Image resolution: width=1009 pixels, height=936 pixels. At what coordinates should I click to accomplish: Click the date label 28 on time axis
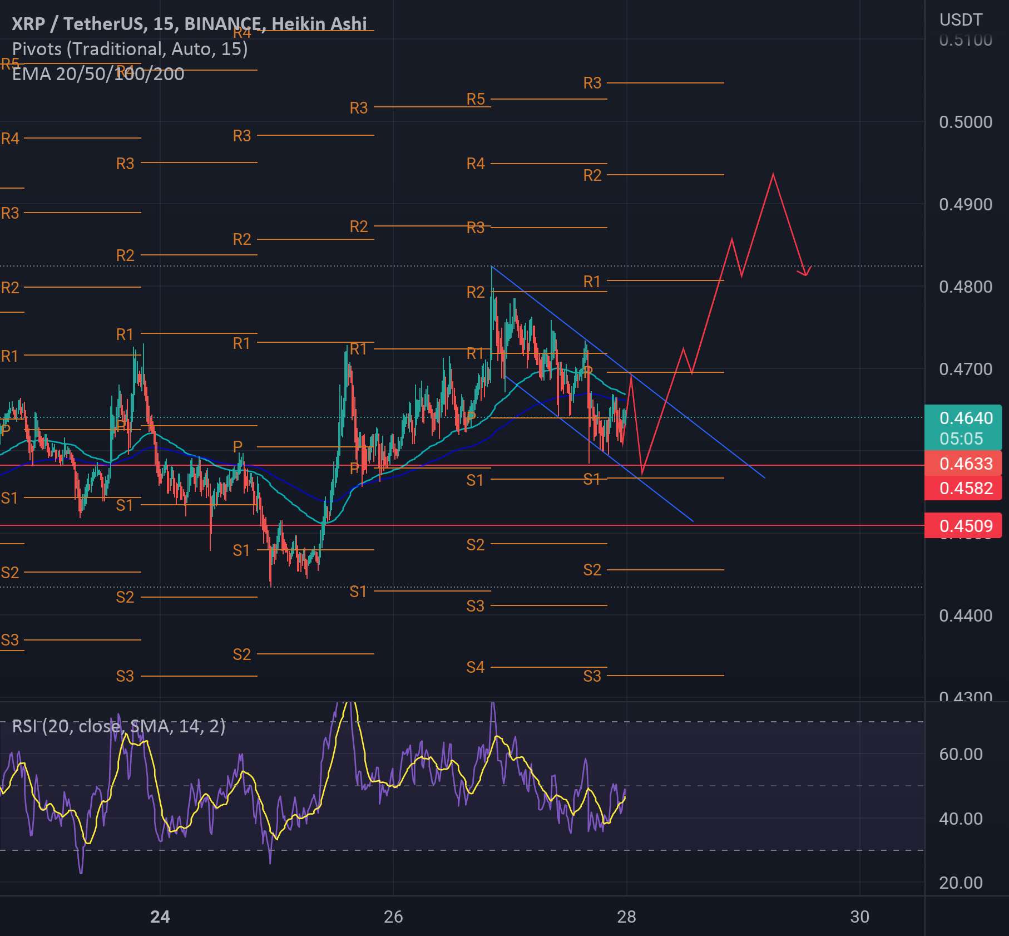tap(627, 917)
